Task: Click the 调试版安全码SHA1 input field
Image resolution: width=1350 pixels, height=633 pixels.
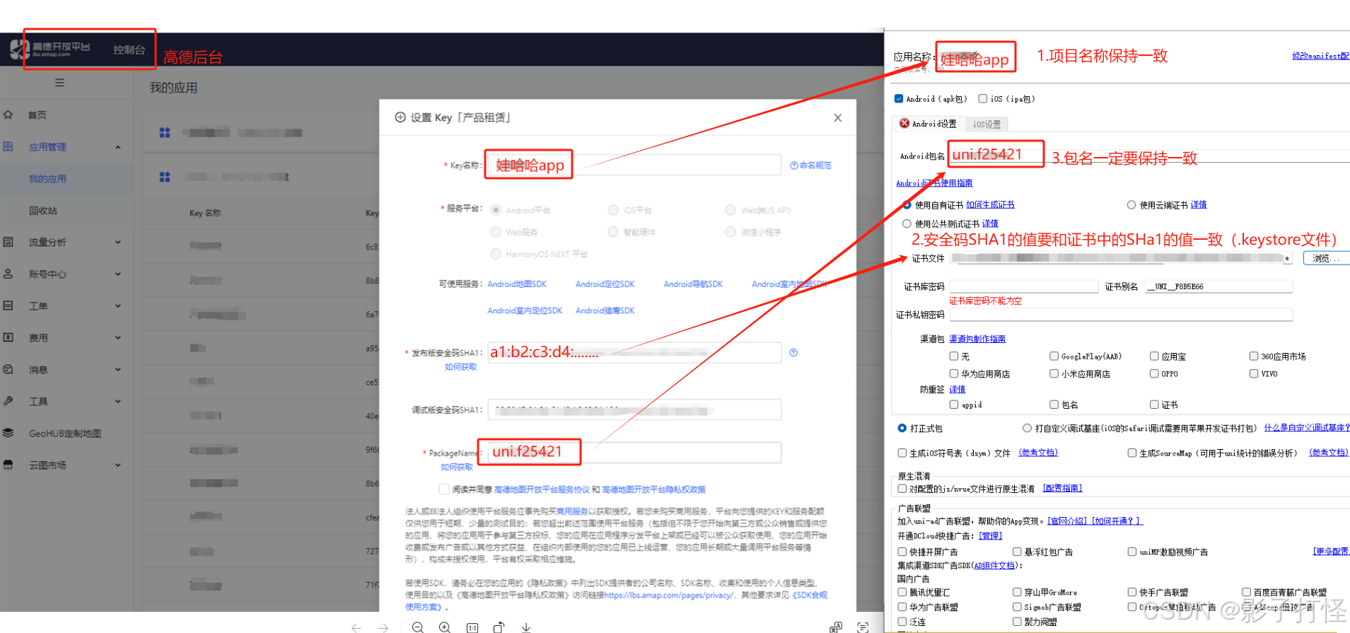Action: (x=634, y=410)
